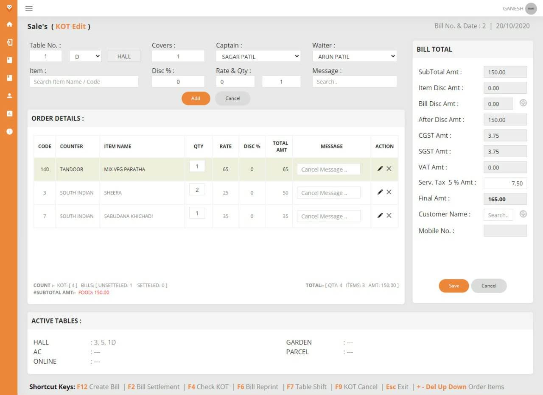
Task: Open the hamburger menu in the header
Action: click(29, 8)
